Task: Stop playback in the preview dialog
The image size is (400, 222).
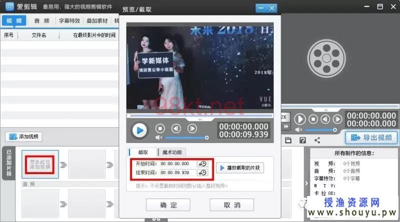Action: click(160, 129)
